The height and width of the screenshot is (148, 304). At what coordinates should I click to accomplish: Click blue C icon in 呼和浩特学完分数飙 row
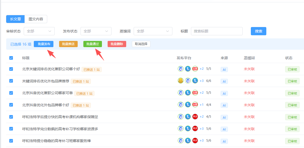[181, 128]
